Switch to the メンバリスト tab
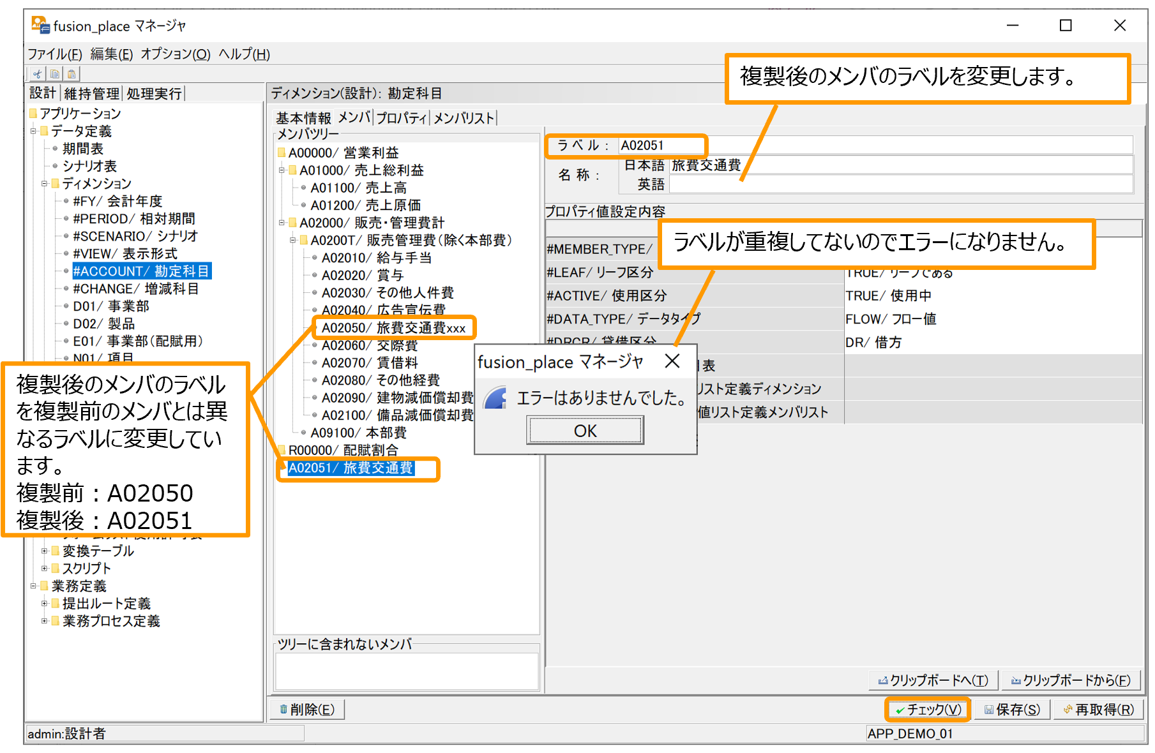Image resolution: width=1155 pixels, height=753 pixels. pos(464,118)
